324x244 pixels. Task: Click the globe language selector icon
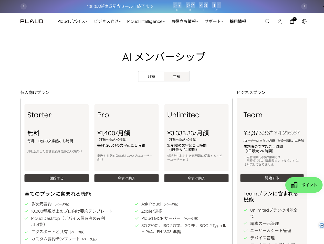[x=304, y=21]
